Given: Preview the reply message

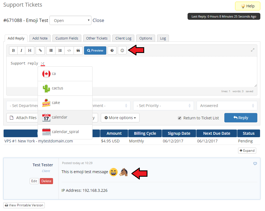Looking at the screenshot, I should [95, 50].
